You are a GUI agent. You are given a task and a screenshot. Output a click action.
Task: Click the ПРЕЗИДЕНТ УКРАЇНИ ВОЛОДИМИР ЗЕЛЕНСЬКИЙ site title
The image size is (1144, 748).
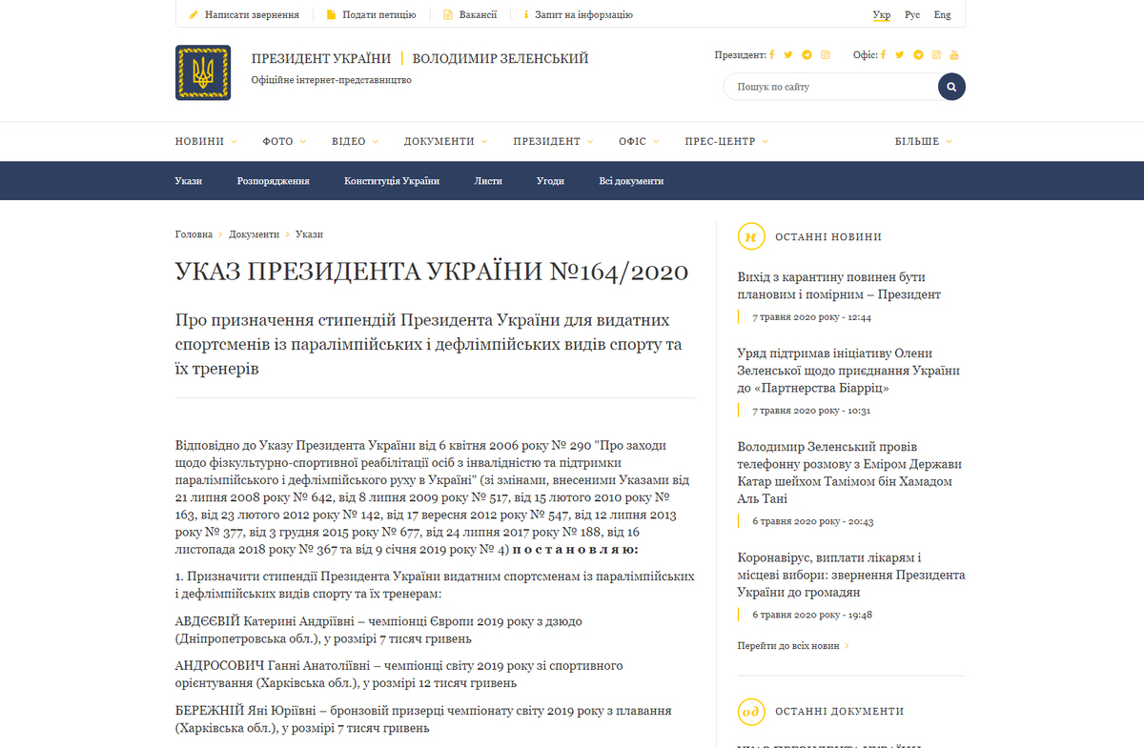click(419, 59)
